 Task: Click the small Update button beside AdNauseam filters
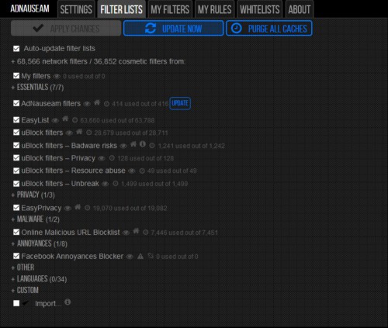point(180,103)
